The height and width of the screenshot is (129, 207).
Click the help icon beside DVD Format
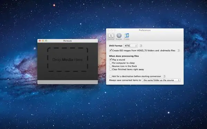[141, 46]
